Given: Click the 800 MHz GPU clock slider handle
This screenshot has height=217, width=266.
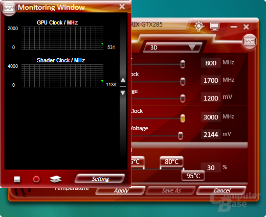Looking at the screenshot, I should (183, 64).
